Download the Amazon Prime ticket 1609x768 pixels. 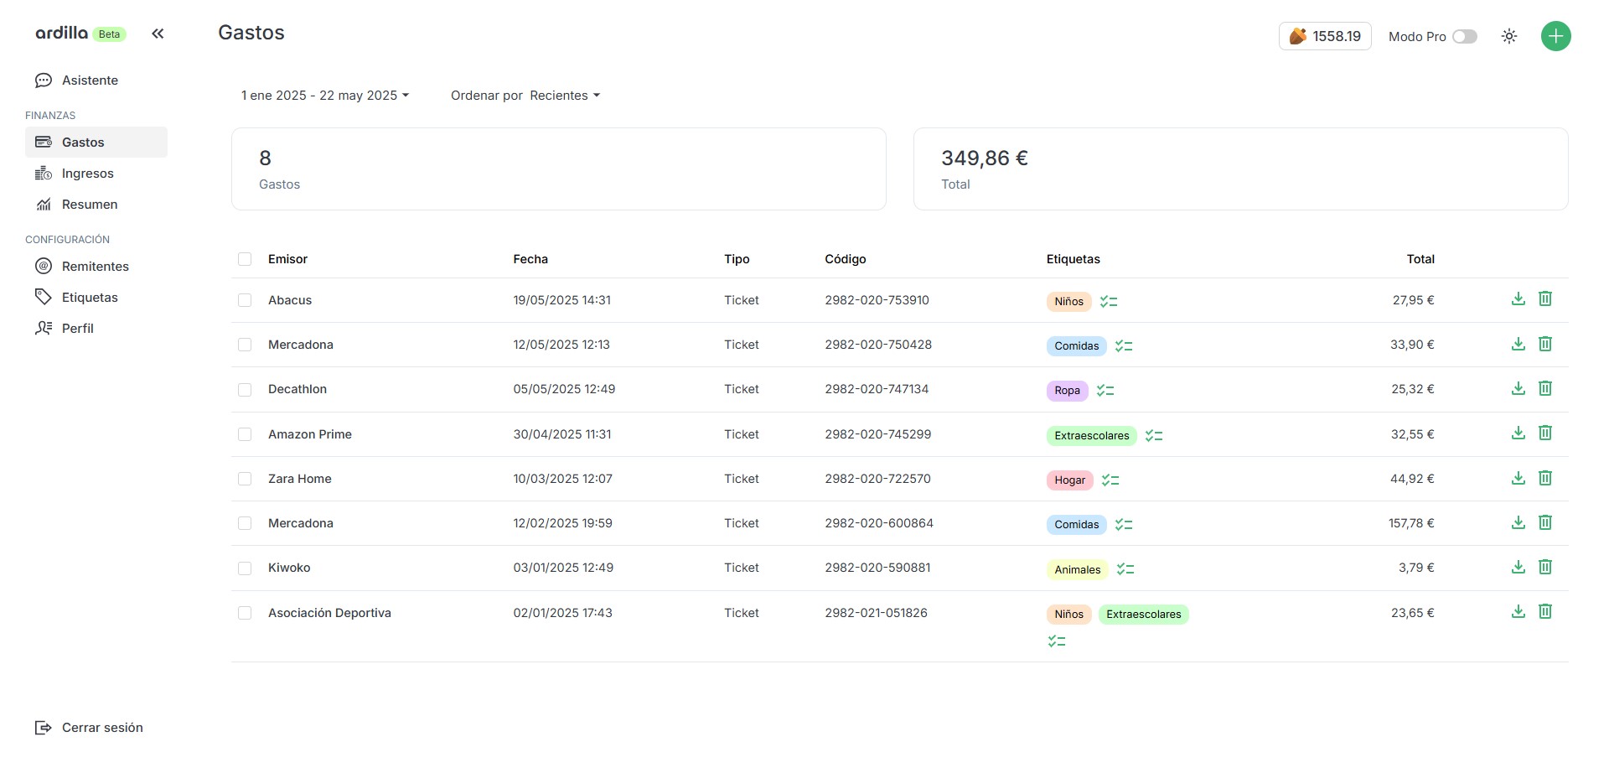click(1518, 433)
